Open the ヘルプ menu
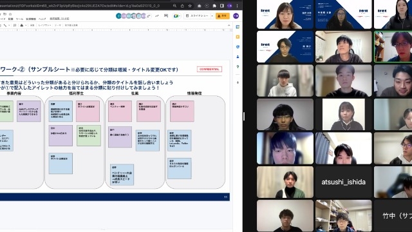 click(x=42, y=19)
